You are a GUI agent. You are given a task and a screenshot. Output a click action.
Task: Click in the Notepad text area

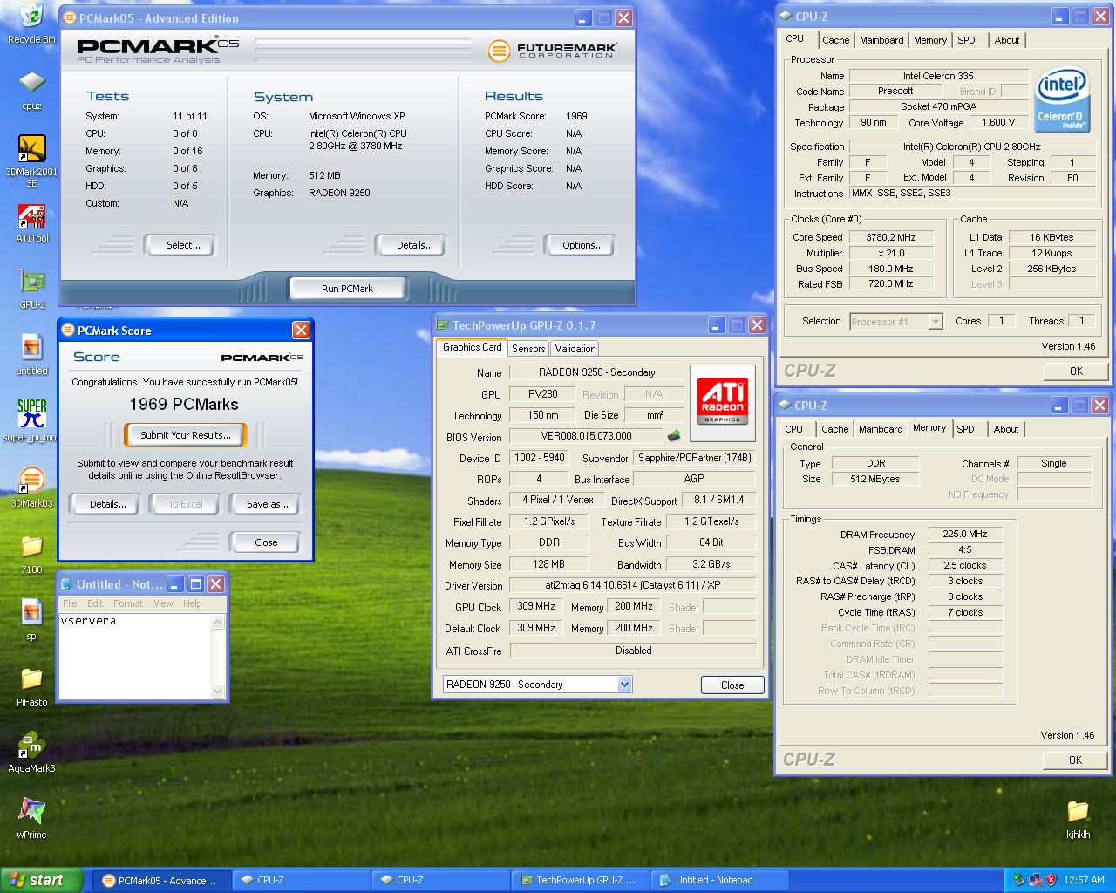(135, 656)
